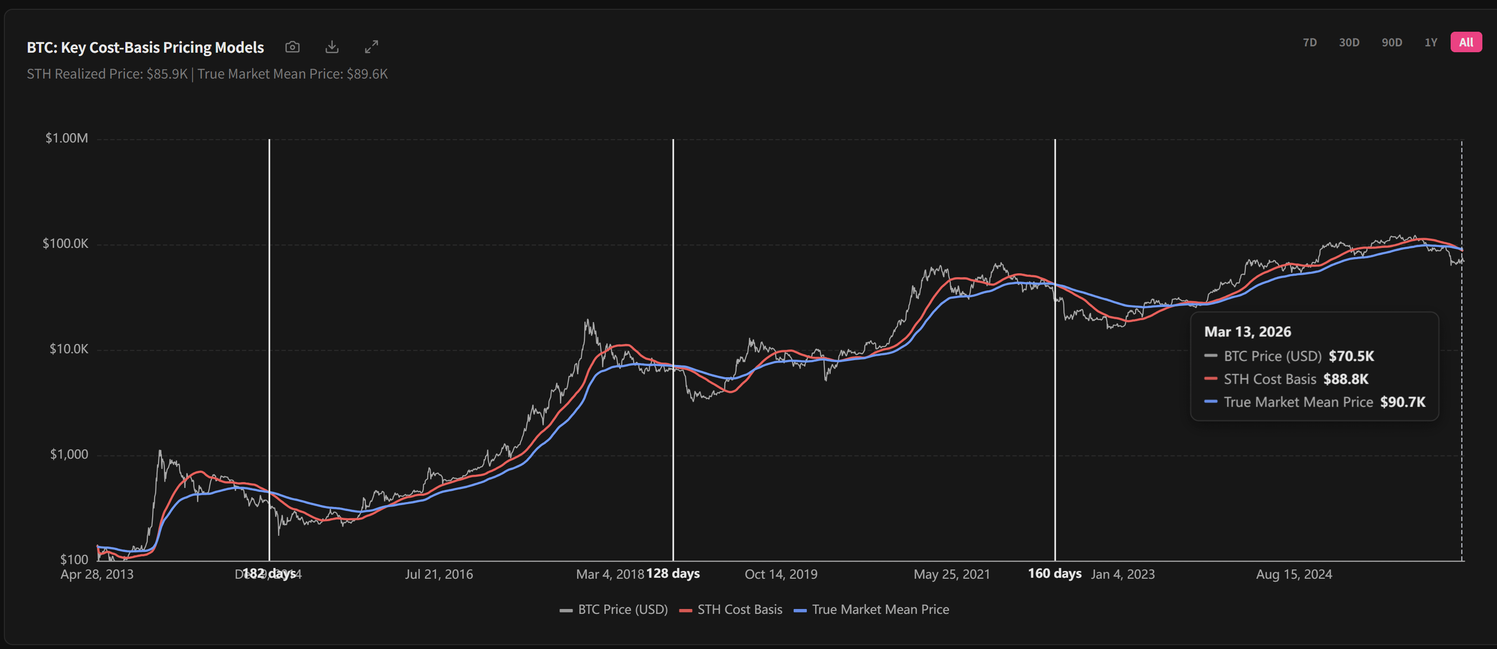Viewport: 1497px width, 649px height.
Task: Click the camera snapshot icon
Action: click(x=292, y=47)
